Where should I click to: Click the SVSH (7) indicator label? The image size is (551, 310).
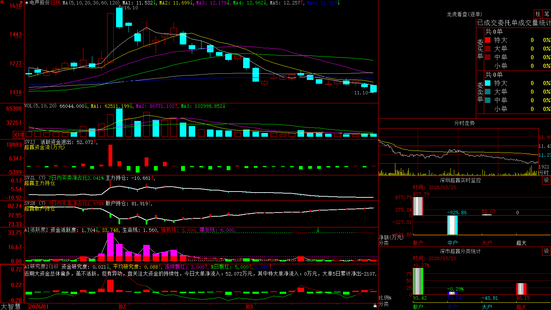click(35, 203)
